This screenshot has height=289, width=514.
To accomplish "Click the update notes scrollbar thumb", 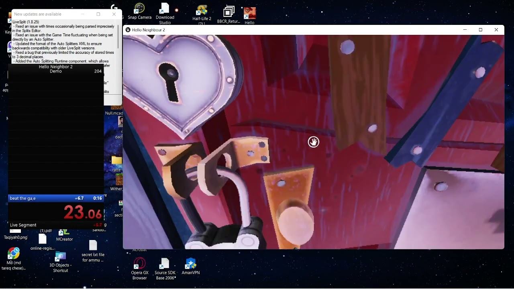I will tap(118, 36).
